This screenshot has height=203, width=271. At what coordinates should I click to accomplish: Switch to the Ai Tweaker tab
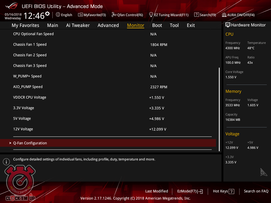click(x=78, y=25)
